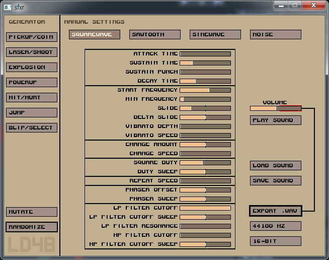Adjust the Volume slider
Screen dimensions: 329x260
click(276, 108)
